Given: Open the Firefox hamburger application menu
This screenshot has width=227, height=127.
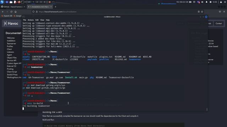Looking at the screenshot, I should (224, 12).
